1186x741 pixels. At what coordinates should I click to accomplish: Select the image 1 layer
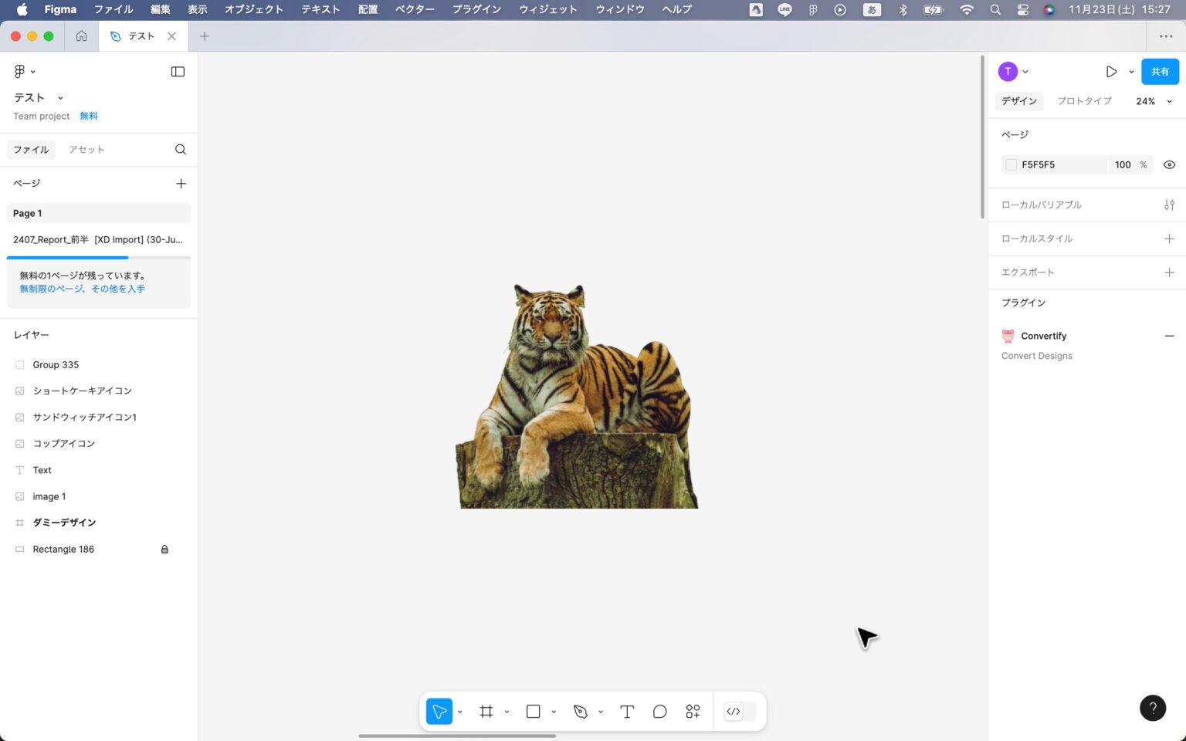pyautogui.click(x=49, y=496)
